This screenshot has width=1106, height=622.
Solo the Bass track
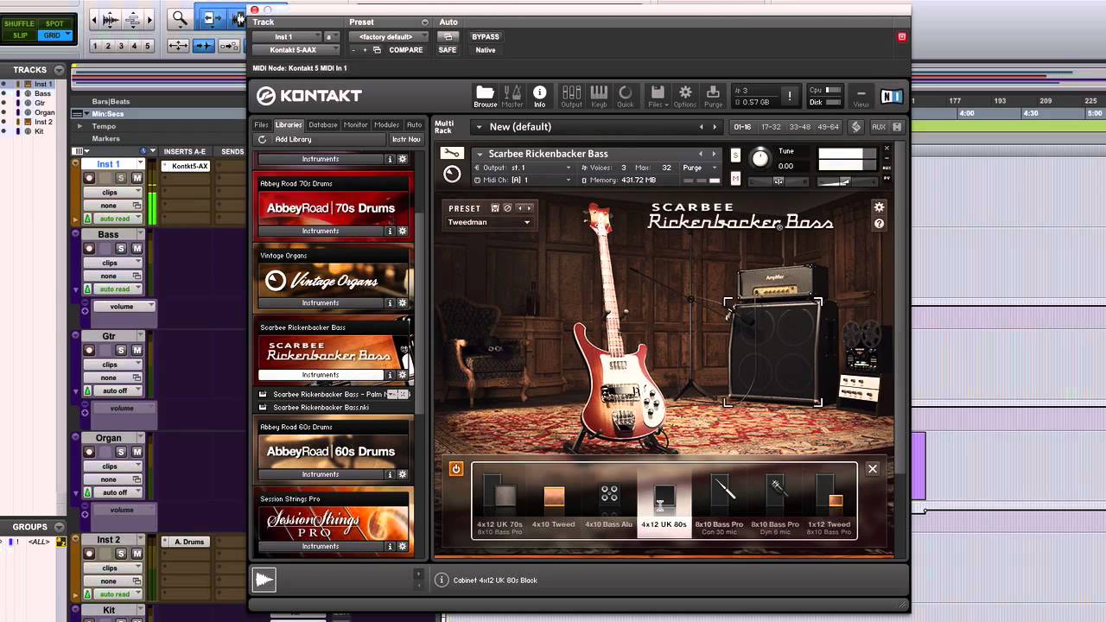pyautogui.click(x=121, y=249)
